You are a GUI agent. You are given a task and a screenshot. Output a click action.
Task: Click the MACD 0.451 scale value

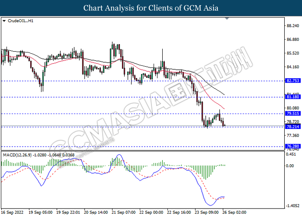coord(291,154)
